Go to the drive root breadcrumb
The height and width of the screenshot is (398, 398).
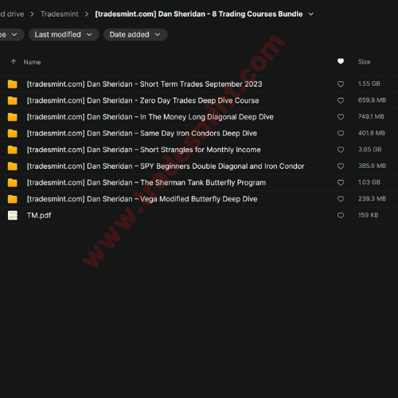[x=12, y=14]
